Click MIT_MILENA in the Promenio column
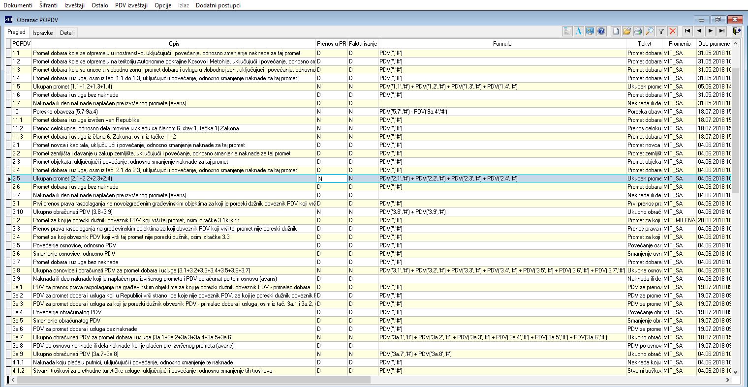The image size is (748, 387). pos(679,220)
